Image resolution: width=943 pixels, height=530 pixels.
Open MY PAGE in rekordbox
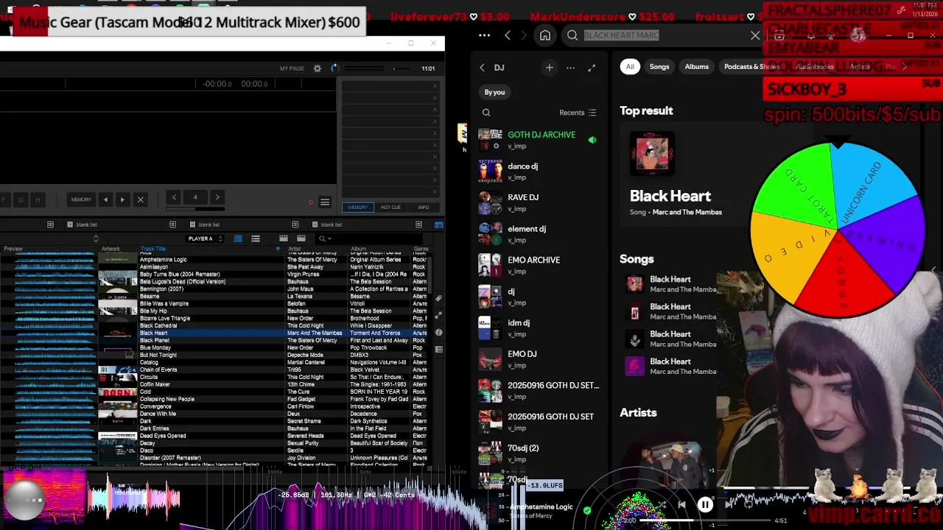292,68
